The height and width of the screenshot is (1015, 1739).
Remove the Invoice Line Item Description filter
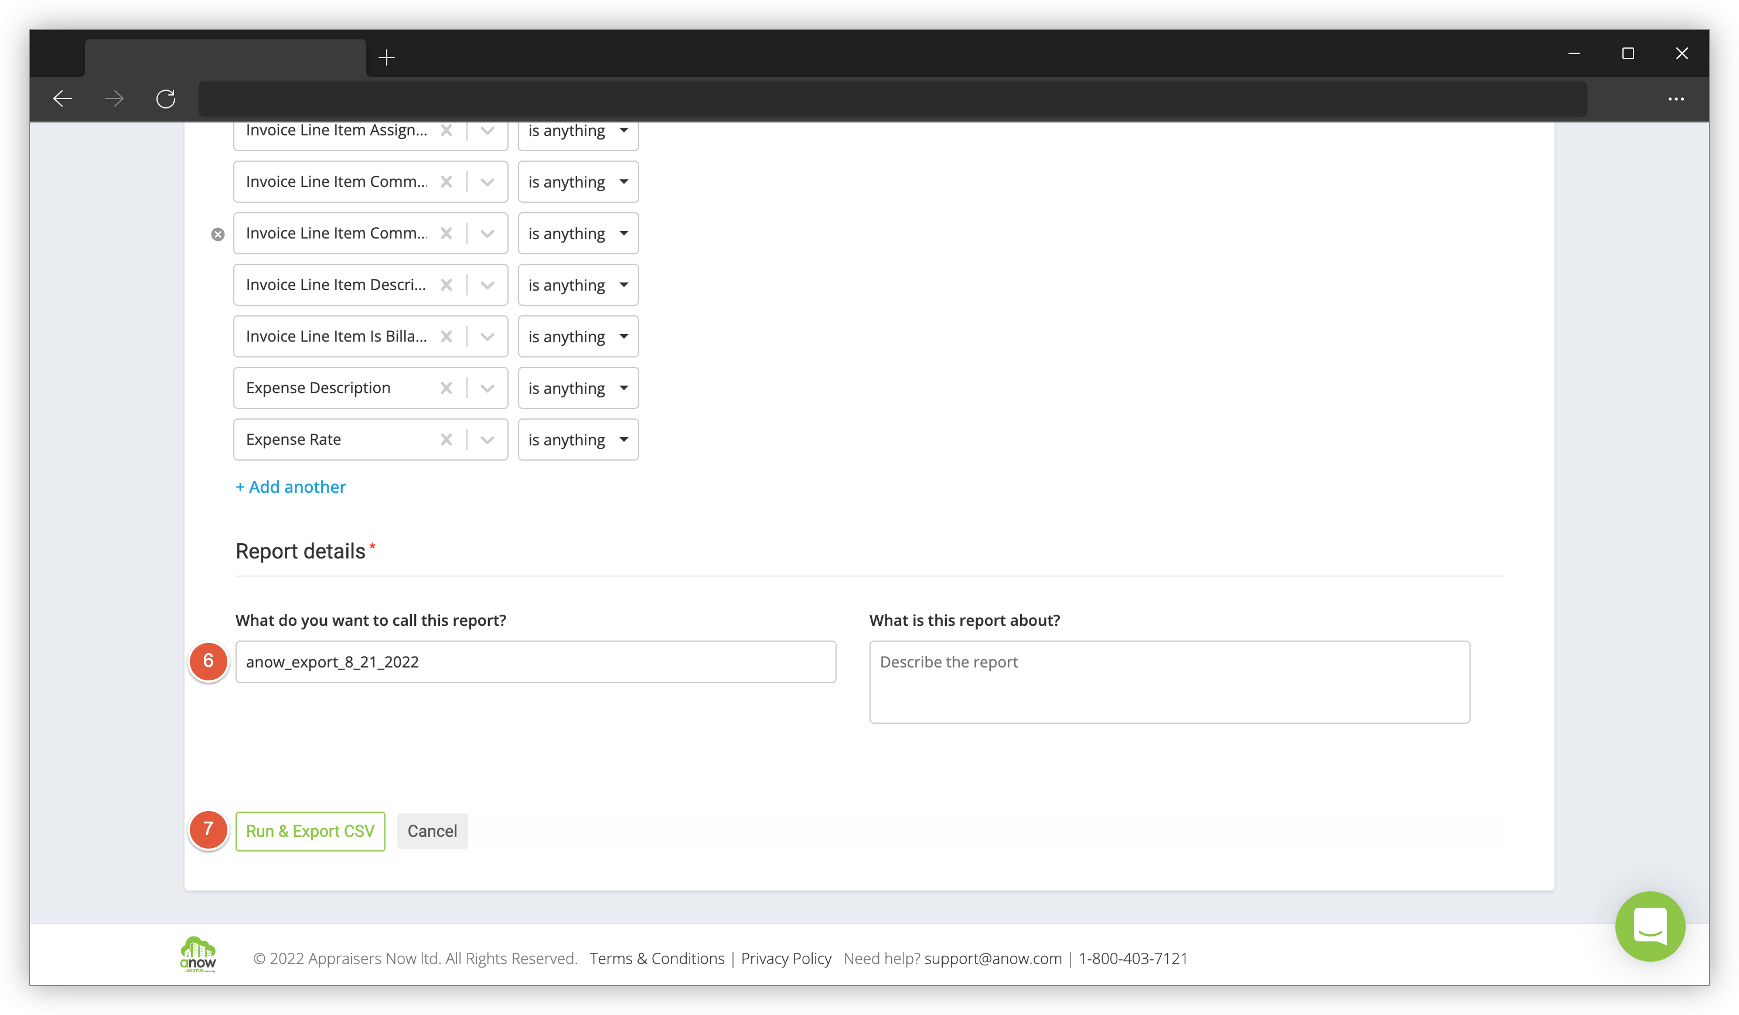click(x=446, y=284)
